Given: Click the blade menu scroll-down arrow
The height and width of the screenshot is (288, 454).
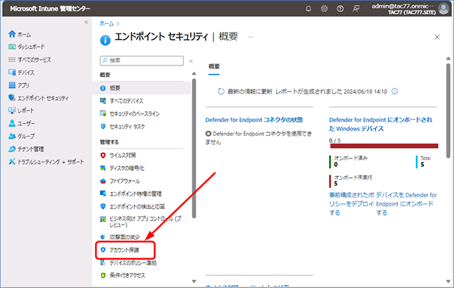Looking at the screenshot, I should [194, 282].
